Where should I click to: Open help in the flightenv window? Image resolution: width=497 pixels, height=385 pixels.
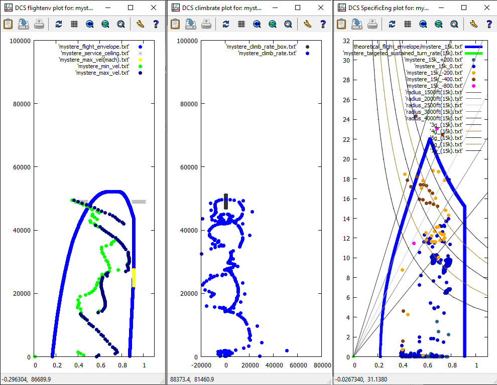tap(156, 24)
